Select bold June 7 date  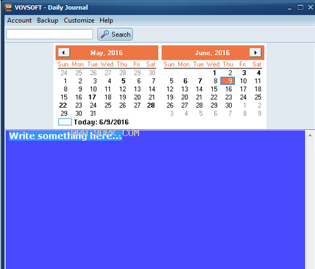point(200,81)
